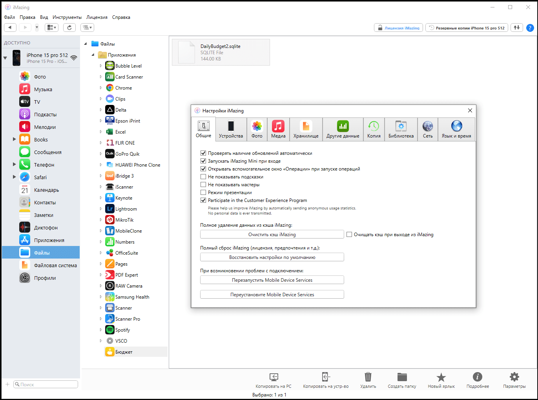The width and height of the screenshot is (538, 400).
Task: Click Восстановить настройки по умолчанию
Action: tap(272, 257)
